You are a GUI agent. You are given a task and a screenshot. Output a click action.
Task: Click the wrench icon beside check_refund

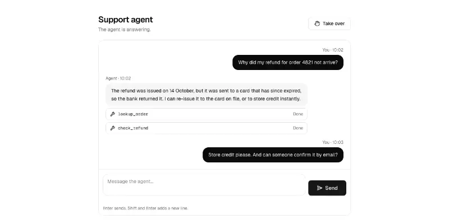pyautogui.click(x=113, y=128)
